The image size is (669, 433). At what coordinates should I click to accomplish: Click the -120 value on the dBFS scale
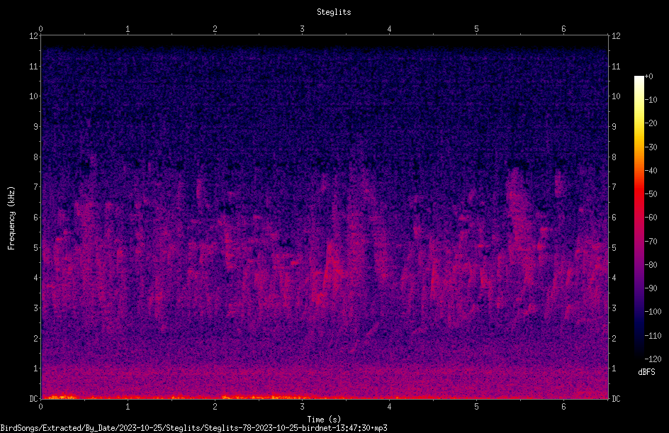point(653,359)
